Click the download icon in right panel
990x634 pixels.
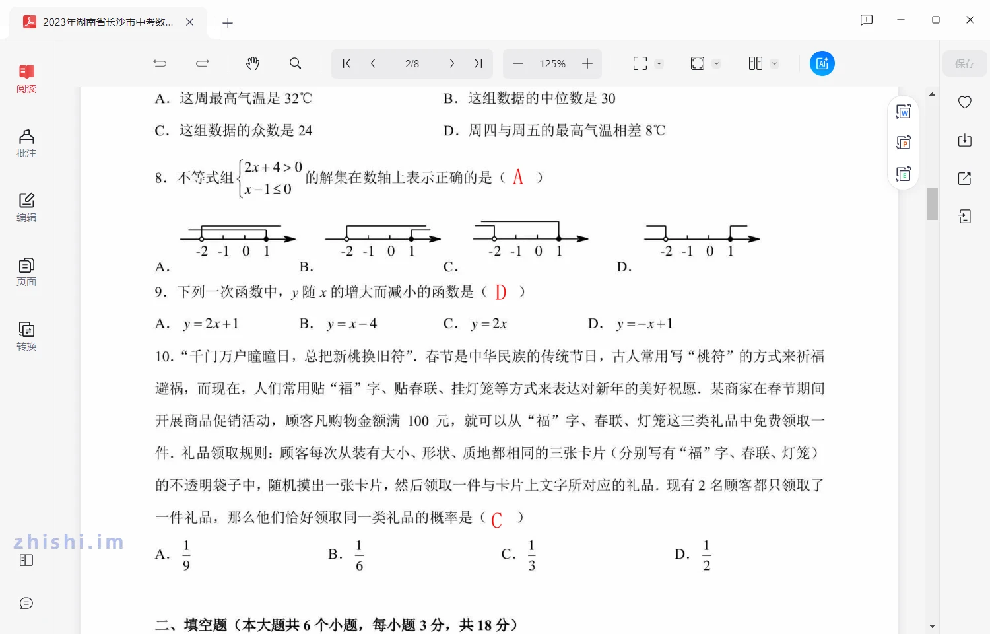click(x=965, y=140)
